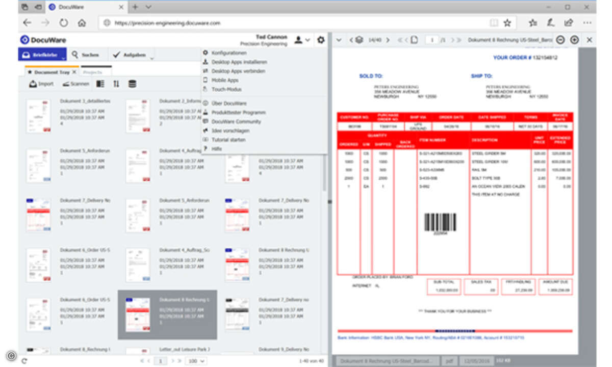The image size is (612, 367).
Task: Select Mobile Apps menu entry
Action: click(224, 80)
